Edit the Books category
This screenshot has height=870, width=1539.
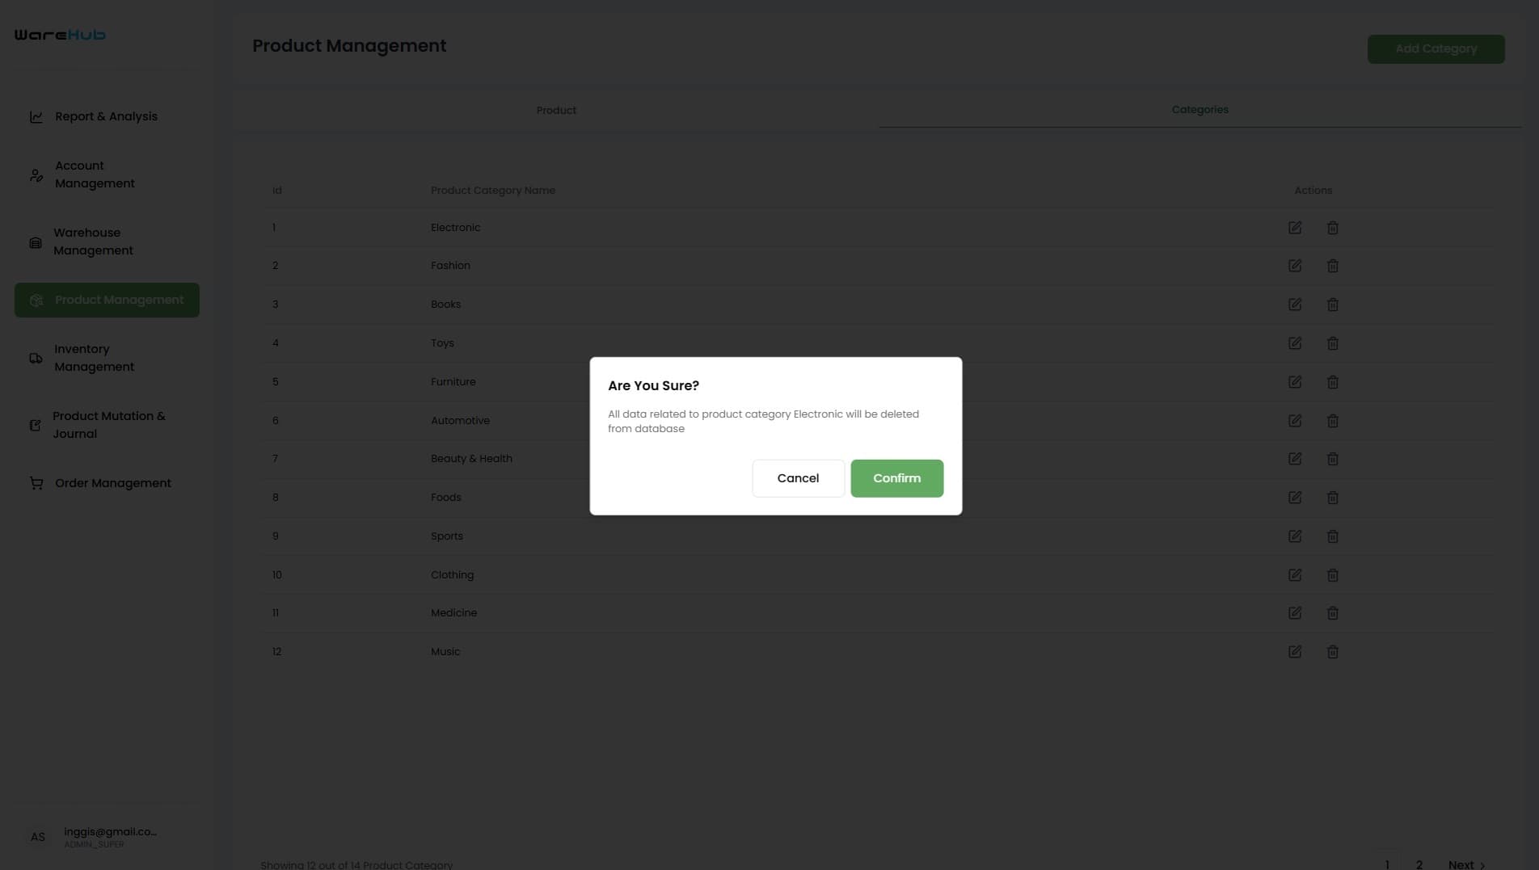(1295, 305)
